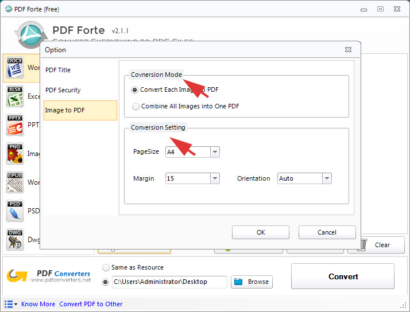Click the Orientation field showing Auto
This screenshot has height=312, width=410.
(x=300, y=178)
